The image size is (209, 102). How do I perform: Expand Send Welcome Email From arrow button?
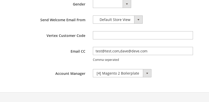[138, 20]
